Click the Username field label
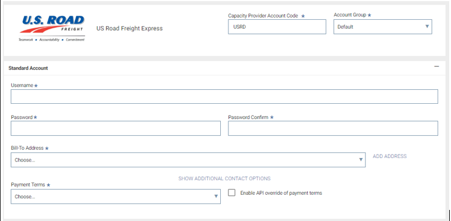Viewport: 451px width, 221px height. click(x=22, y=85)
